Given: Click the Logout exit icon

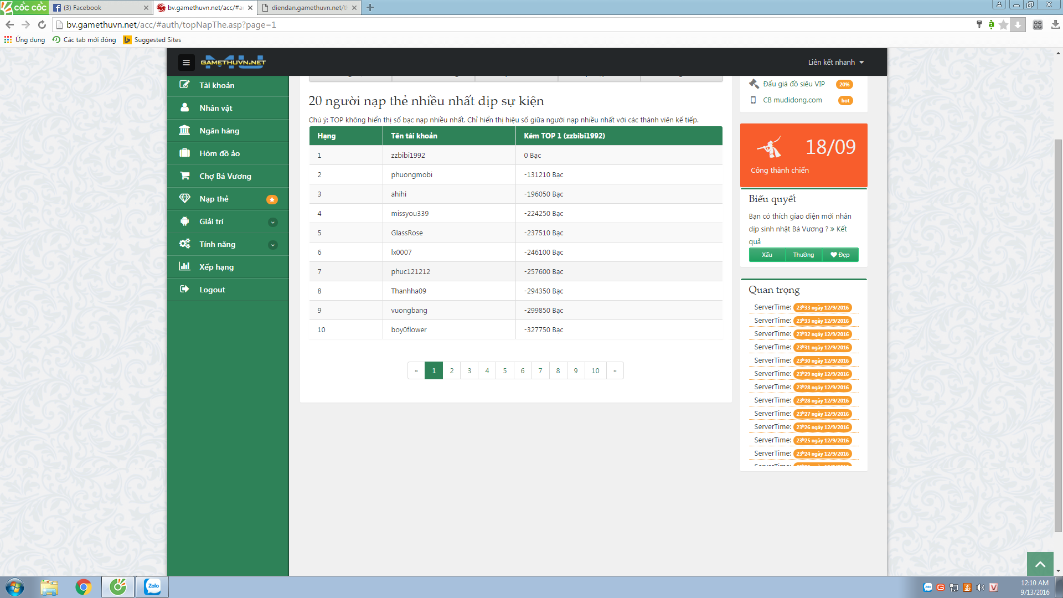Looking at the screenshot, I should pos(184,289).
